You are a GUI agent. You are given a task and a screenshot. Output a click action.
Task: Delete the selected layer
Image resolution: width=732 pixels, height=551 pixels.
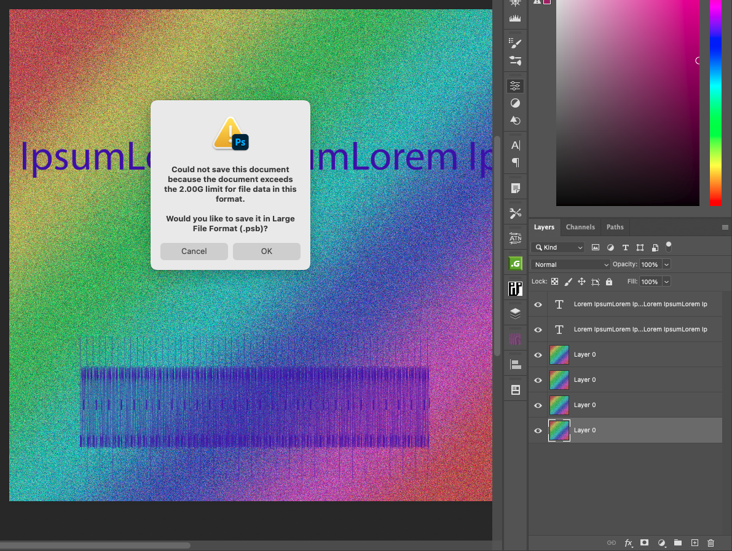coord(710,543)
